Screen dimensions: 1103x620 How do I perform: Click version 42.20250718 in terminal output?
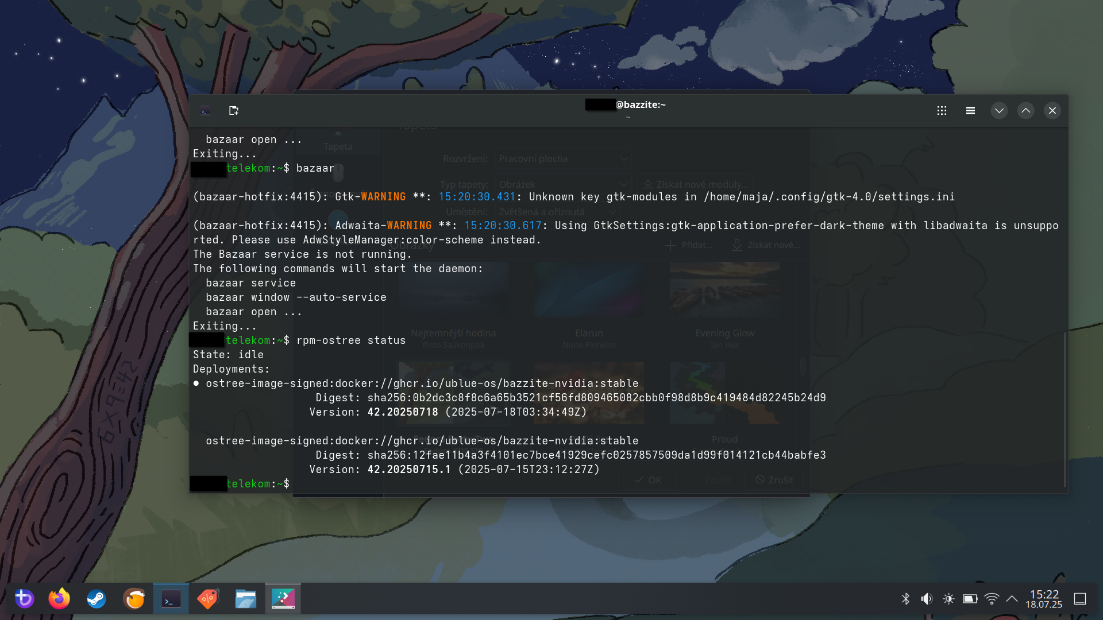pos(403,412)
